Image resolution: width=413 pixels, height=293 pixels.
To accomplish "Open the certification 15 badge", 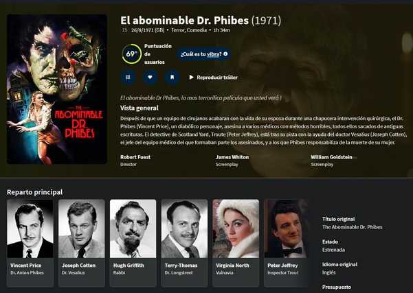I will (124, 30).
